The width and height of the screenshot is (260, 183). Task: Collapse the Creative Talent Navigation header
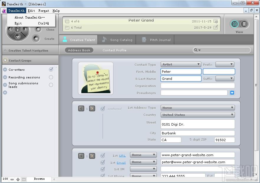pyautogui.click(x=5, y=50)
